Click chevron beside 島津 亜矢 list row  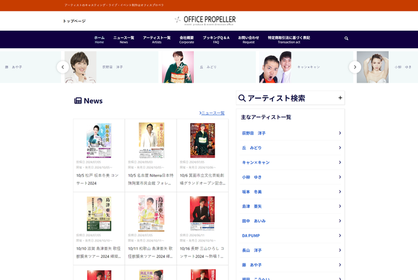point(340,206)
